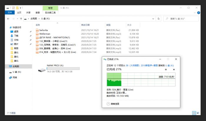Open the help question mark icon

198,13
